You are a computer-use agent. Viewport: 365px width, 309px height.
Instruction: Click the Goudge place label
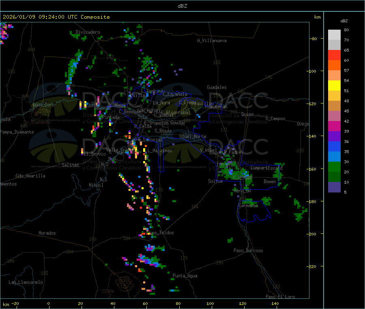[178, 123]
